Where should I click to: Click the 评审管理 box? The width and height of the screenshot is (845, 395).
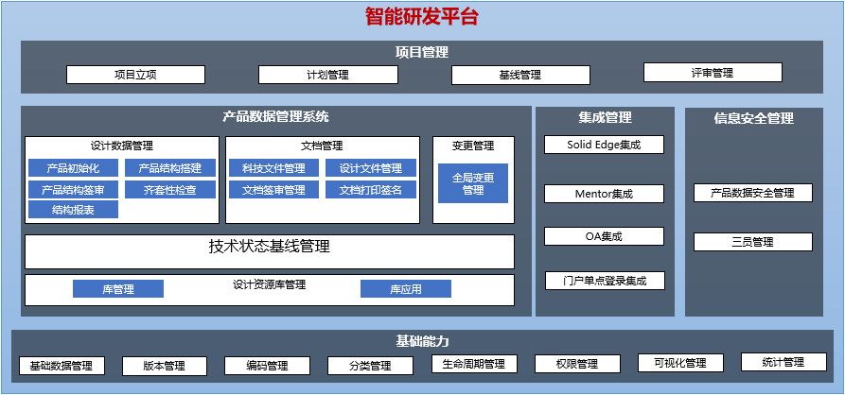pyautogui.click(x=713, y=72)
